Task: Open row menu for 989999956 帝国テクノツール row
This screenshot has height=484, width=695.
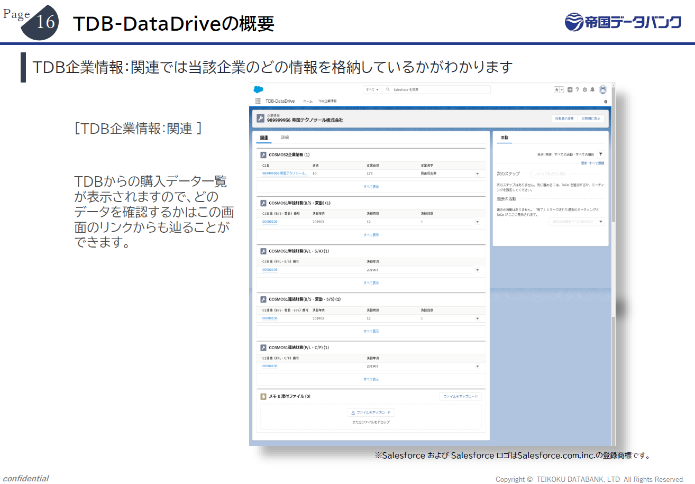Action: point(477,173)
